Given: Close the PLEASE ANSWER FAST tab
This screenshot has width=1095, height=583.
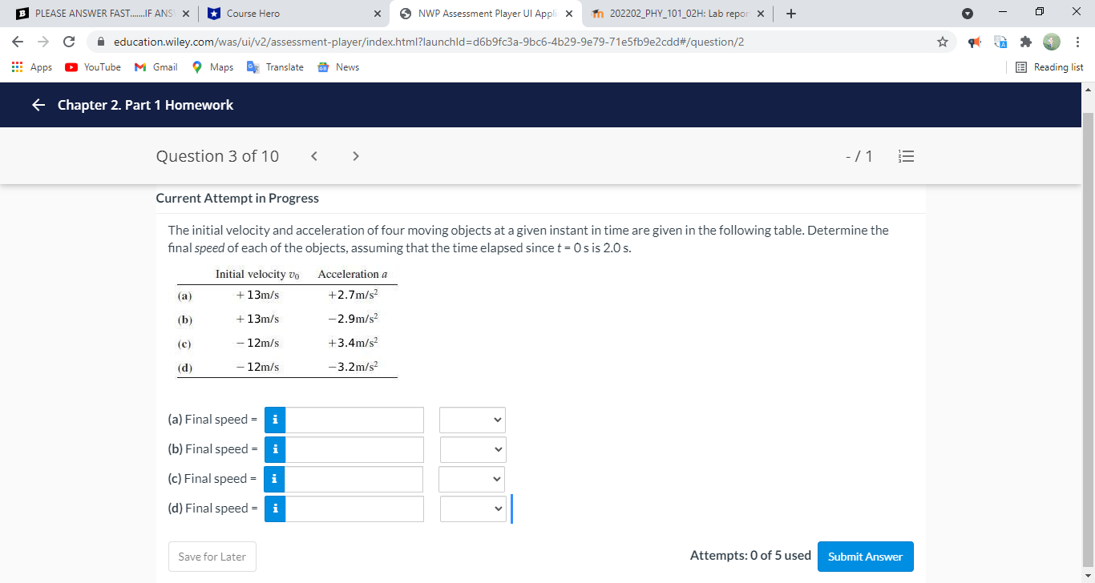Looking at the screenshot, I should [185, 14].
